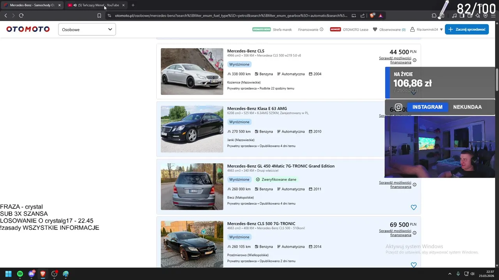Click the black E 63 AMG thumbnail
Screen dimensions: 499x280
pyautogui.click(x=192, y=129)
